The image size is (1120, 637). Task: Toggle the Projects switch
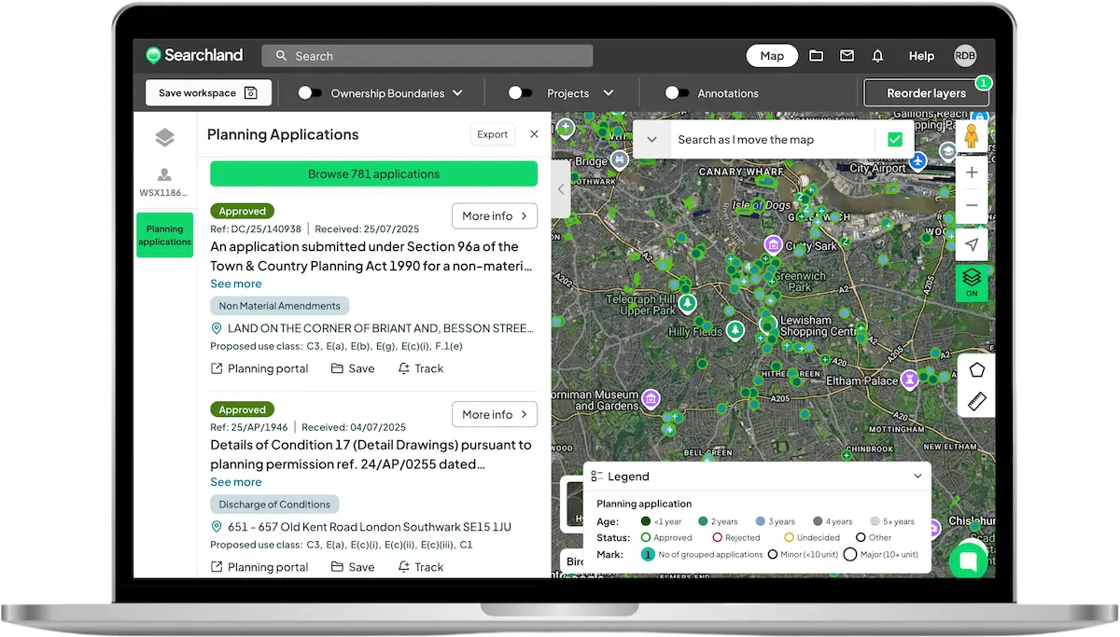(x=520, y=93)
